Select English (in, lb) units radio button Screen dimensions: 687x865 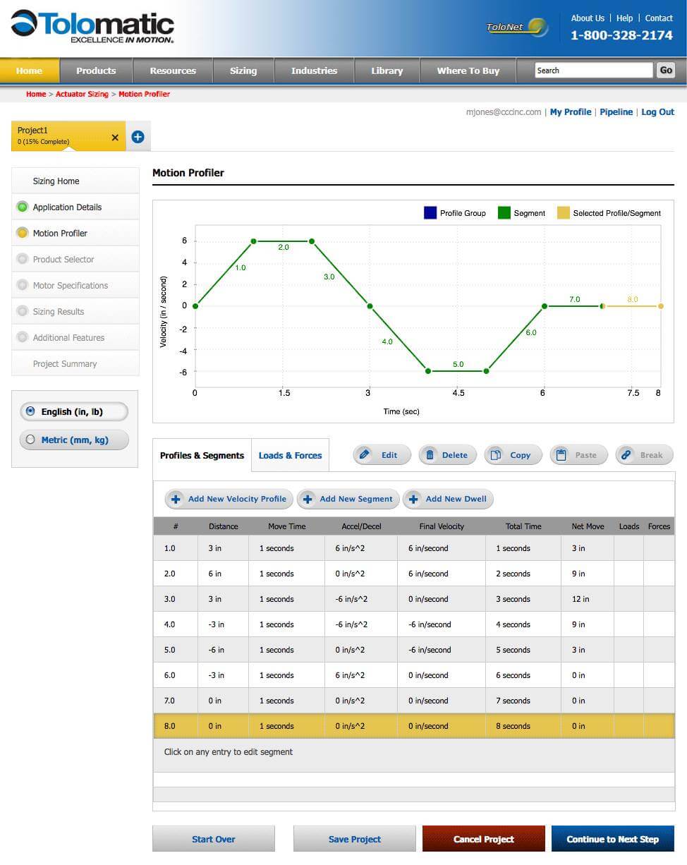[30, 411]
